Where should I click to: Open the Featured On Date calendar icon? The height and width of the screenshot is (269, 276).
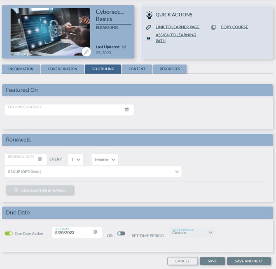click(x=127, y=110)
